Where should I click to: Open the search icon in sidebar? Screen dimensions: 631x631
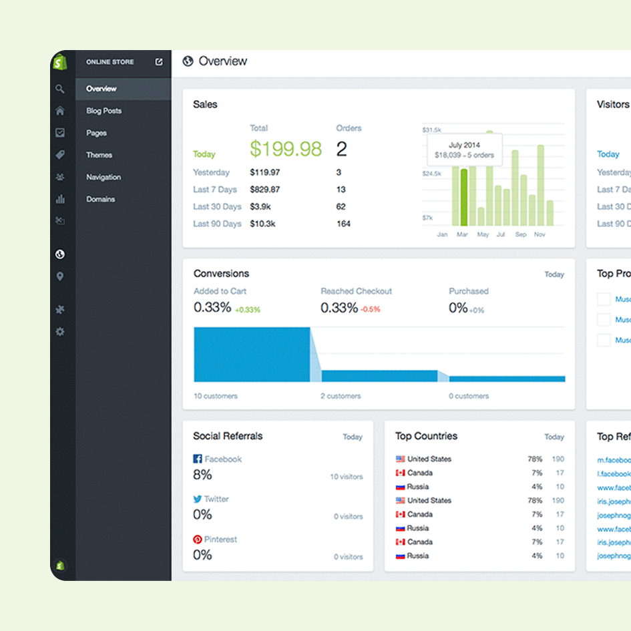[60, 89]
